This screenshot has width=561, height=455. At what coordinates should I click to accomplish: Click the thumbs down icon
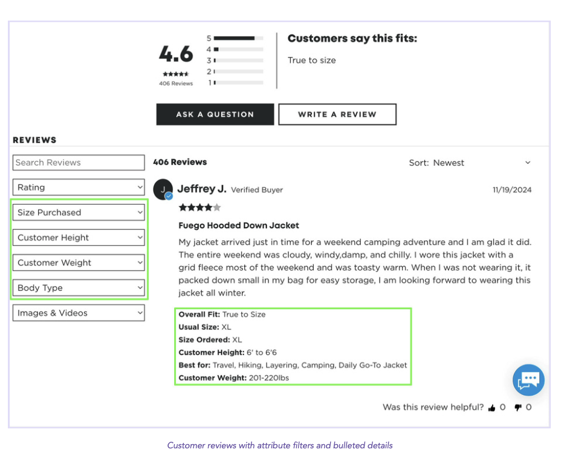518,408
